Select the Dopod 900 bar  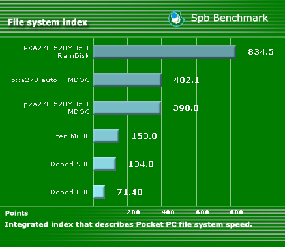pos(104,164)
